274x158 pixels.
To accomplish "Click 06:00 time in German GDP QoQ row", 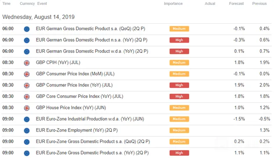I will coord(8,29).
